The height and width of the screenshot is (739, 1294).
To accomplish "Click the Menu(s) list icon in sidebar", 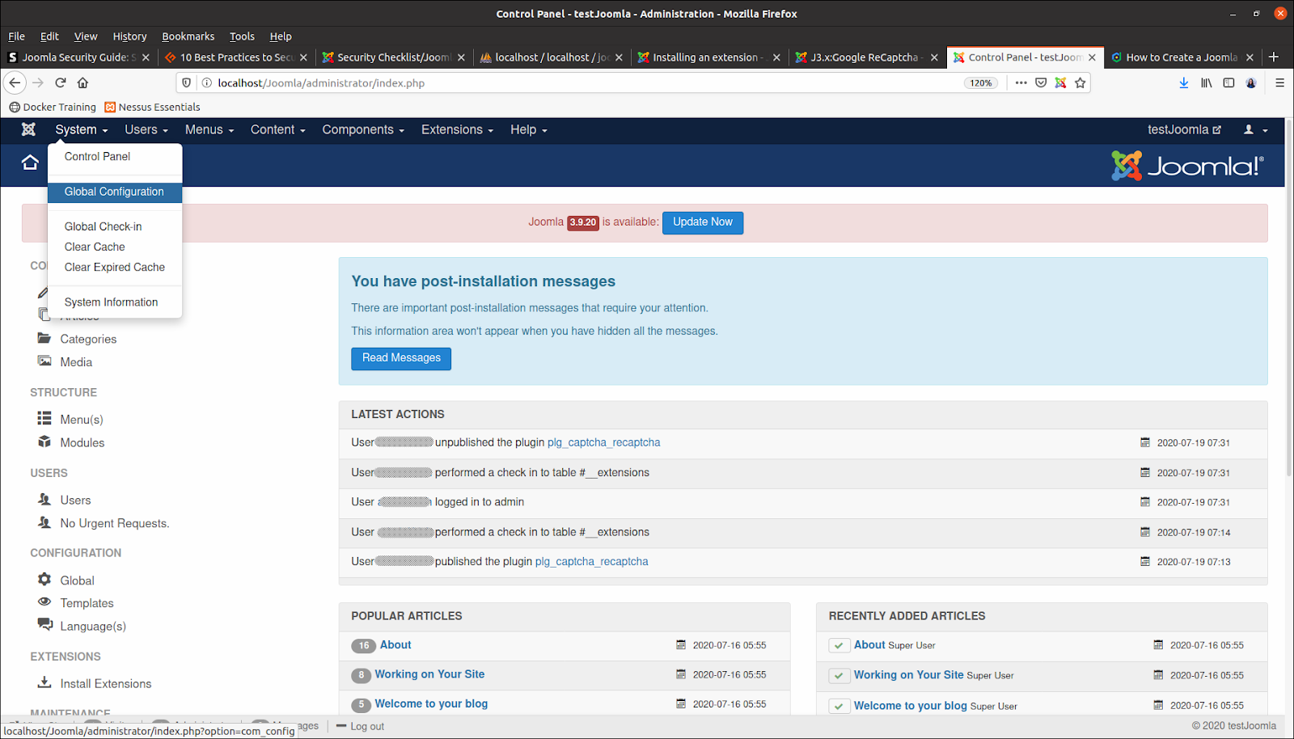I will pos(44,418).
